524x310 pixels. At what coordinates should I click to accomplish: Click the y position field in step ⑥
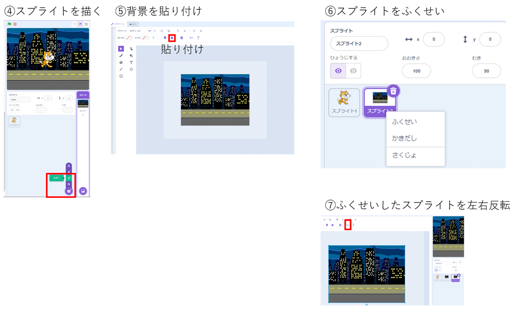point(490,39)
